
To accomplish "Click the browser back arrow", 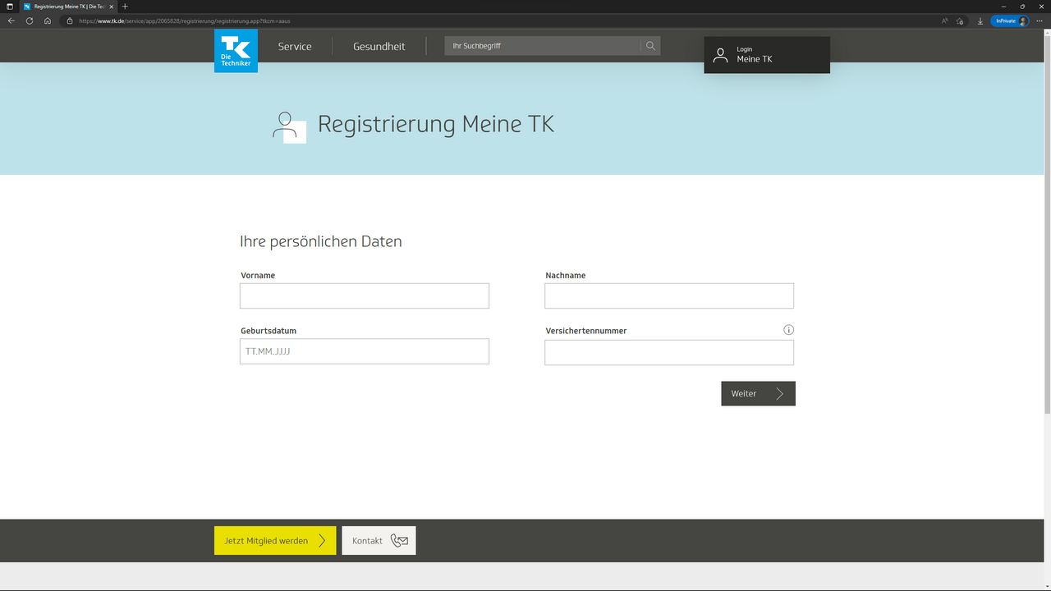I will pyautogui.click(x=11, y=21).
